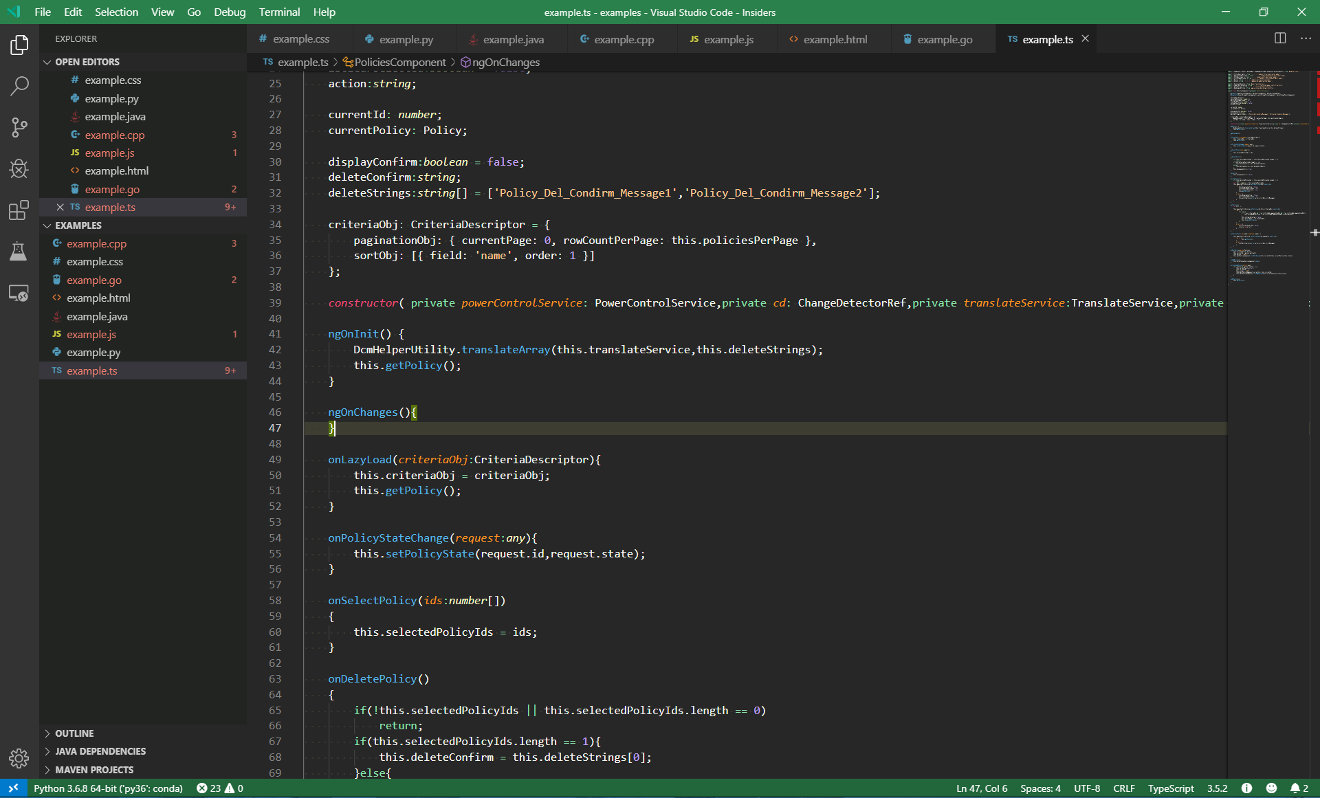Click the TypeScript language mode indicator
The width and height of the screenshot is (1320, 798).
[x=1170, y=788]
